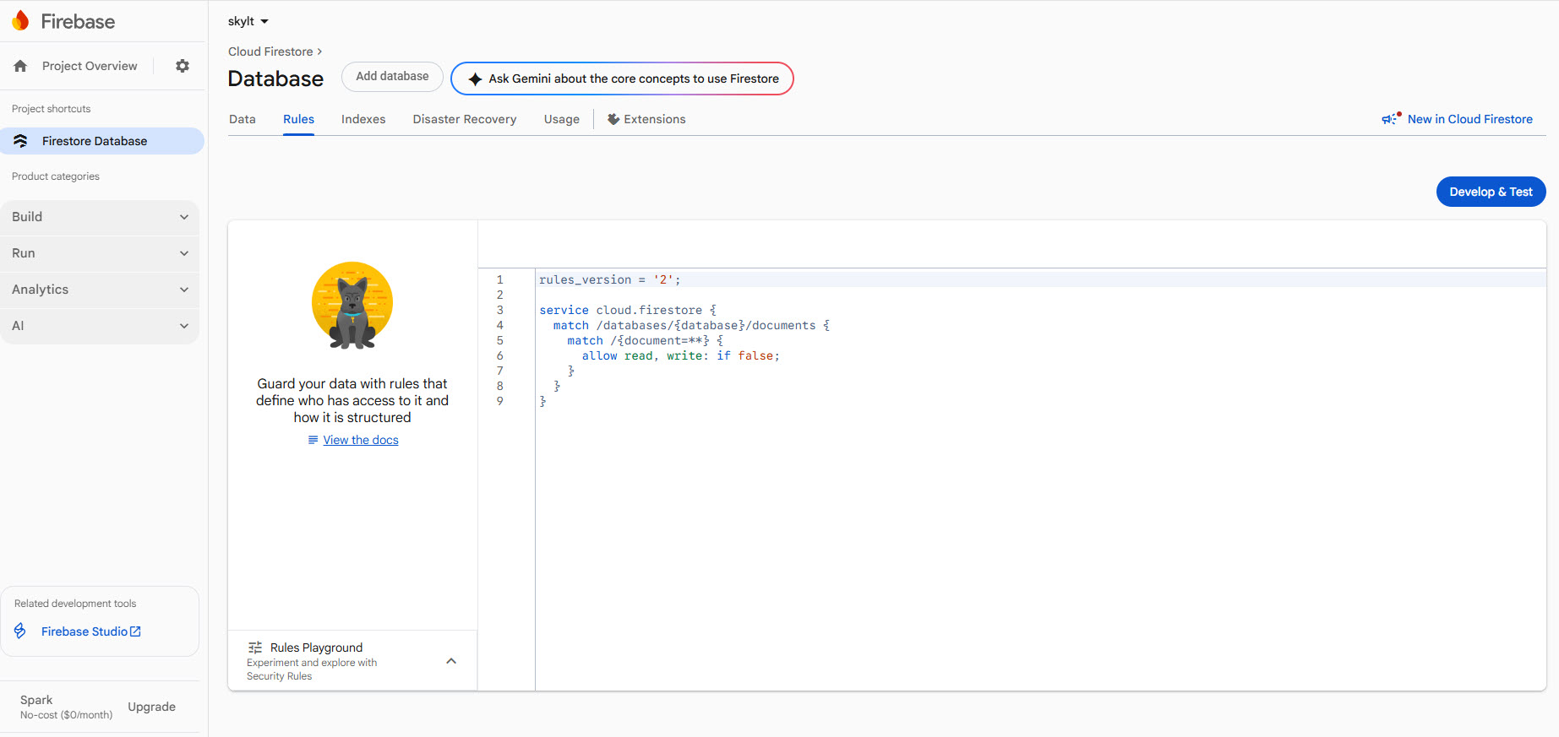Click the 'allow read, write: if false' line
This screenshot has width=1559, height=737.
(680, 355)
